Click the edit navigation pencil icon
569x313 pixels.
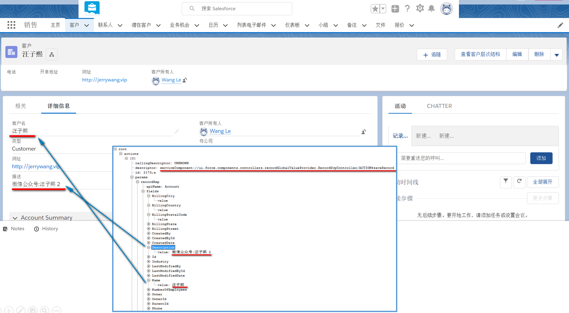tap(560, 25)
